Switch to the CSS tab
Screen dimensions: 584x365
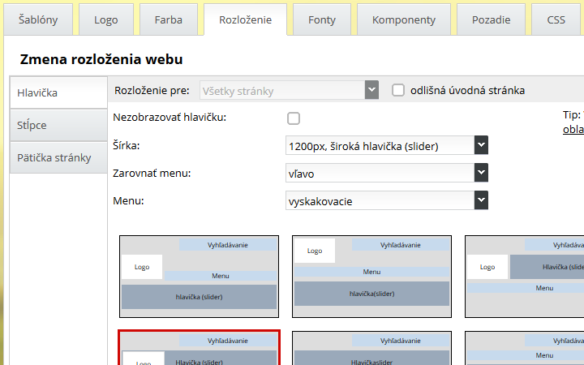pyautogui.click(x=556, y=19)
